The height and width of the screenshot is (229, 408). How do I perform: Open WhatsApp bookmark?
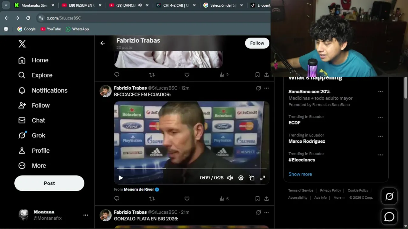[x=77, y=29]
